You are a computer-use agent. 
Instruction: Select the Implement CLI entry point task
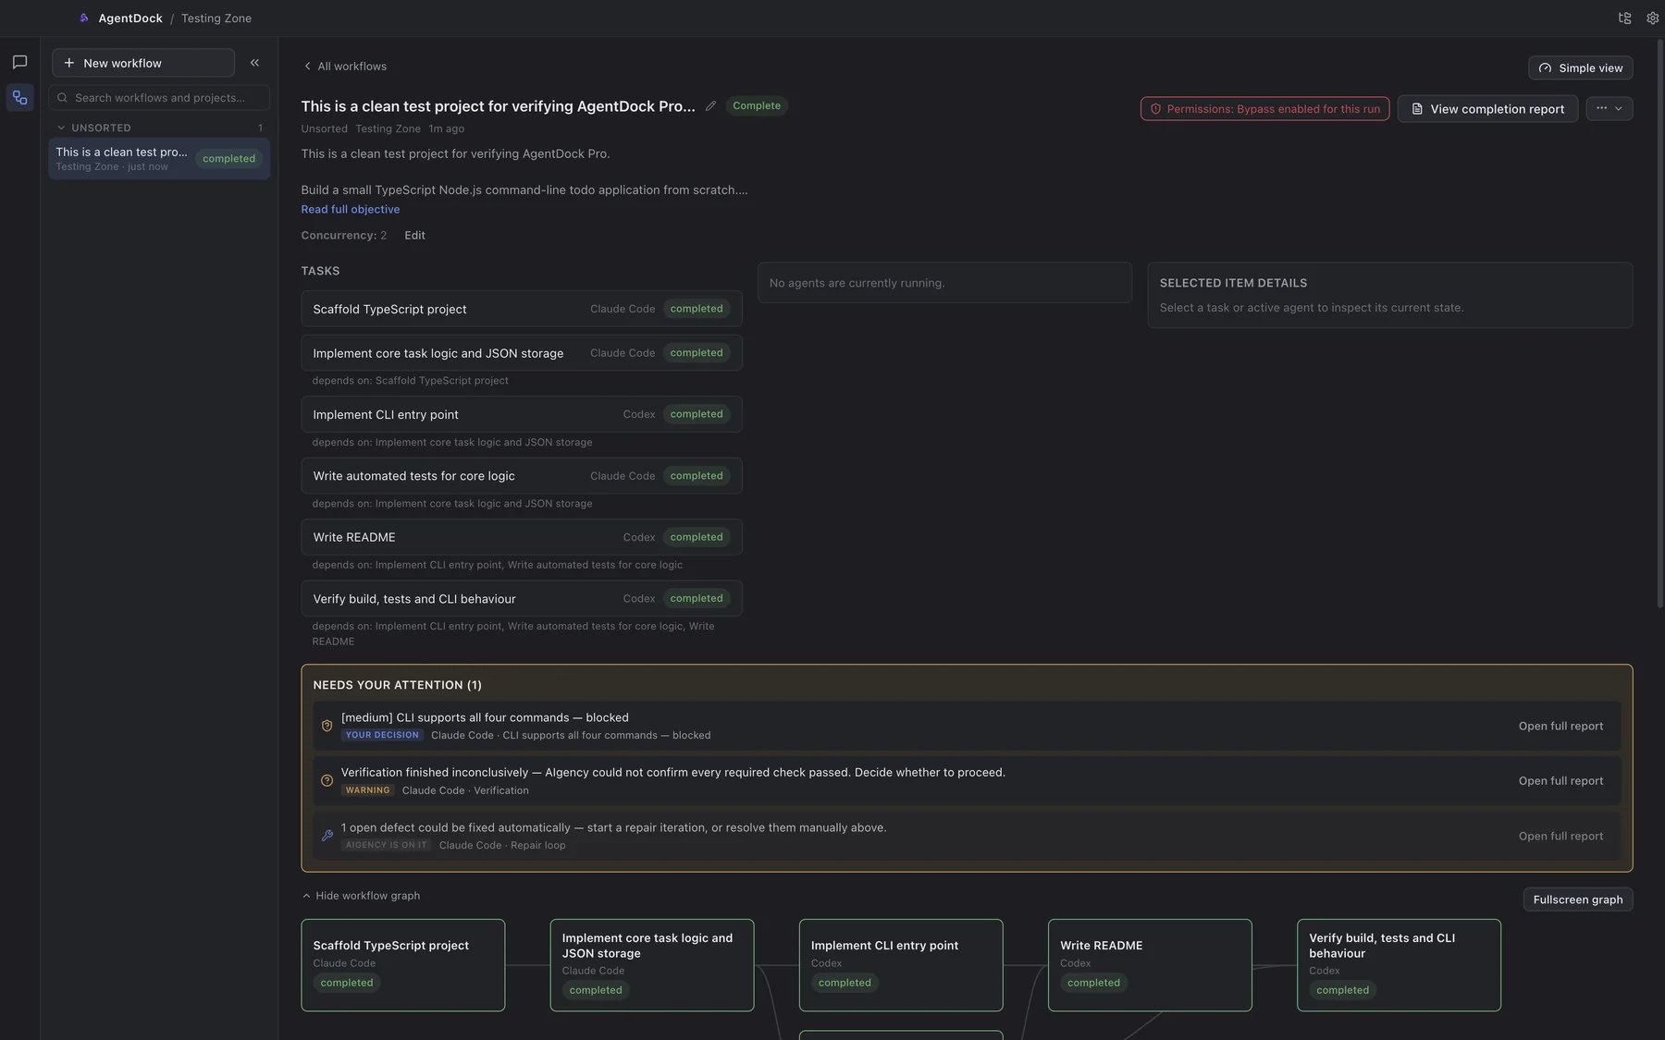tap(522, 414)
